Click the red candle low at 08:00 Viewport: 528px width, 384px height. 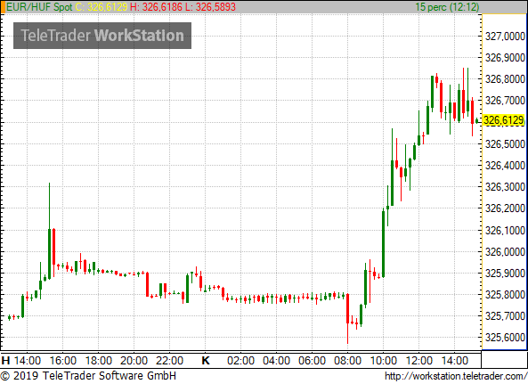(x=348, y=319)
